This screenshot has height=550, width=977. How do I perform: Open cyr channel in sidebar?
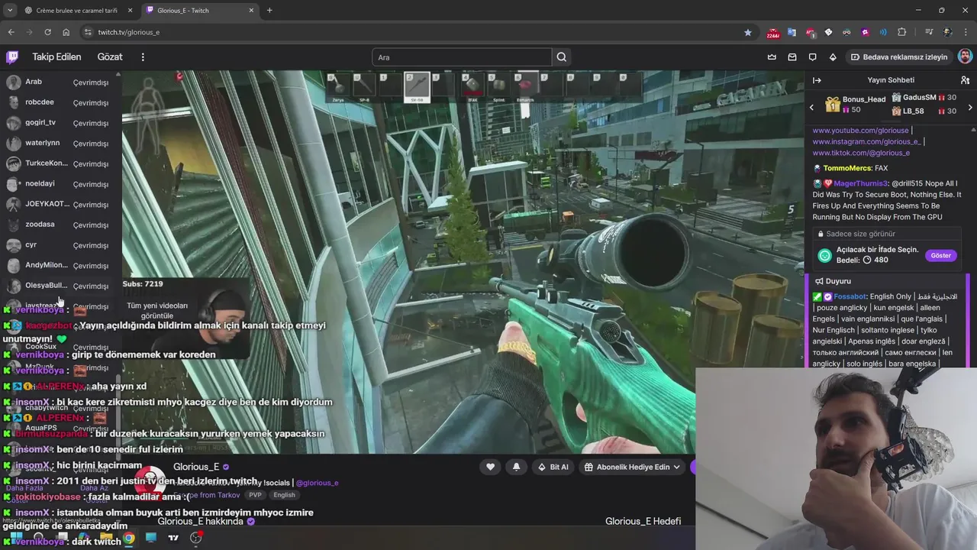(60, 245)
